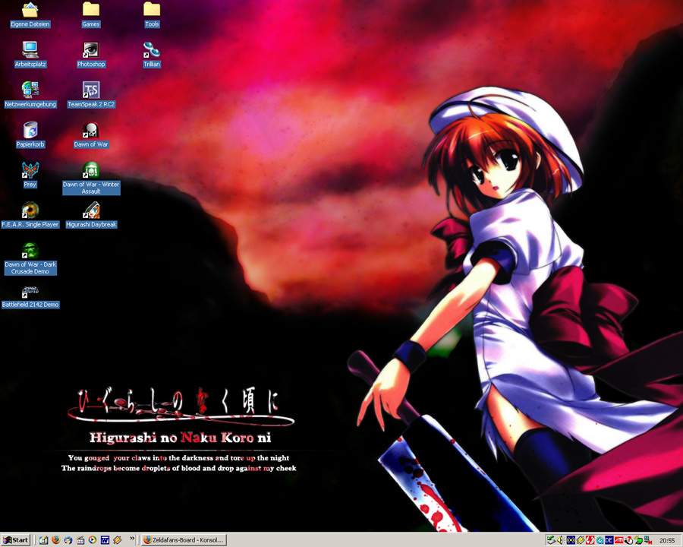Select the Tools folder on the desktop
This screenshot has width=683, height=547.
(152, 15)
